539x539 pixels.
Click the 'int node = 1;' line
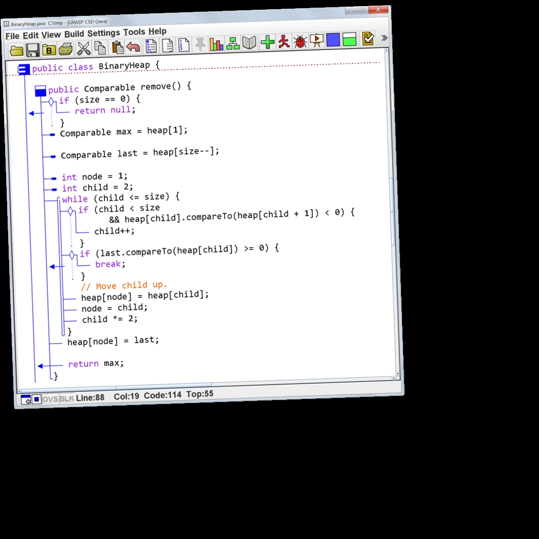click(95, 176)
